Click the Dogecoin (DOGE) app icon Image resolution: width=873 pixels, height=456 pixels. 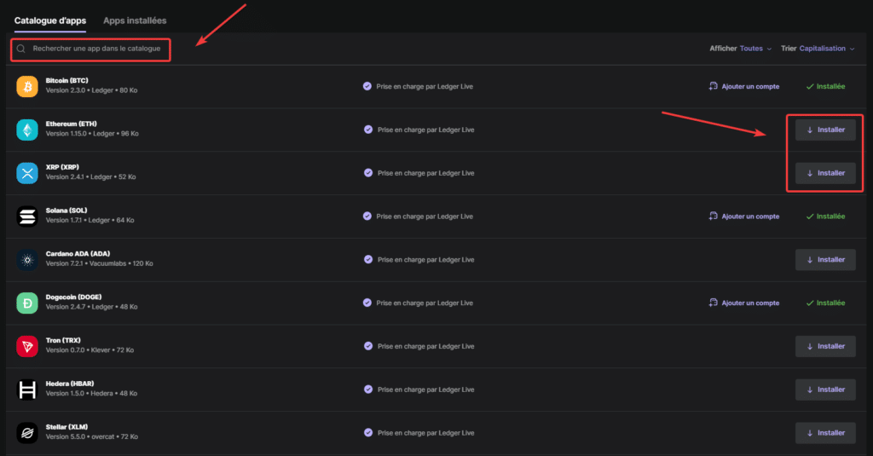(x=27, y=303)
